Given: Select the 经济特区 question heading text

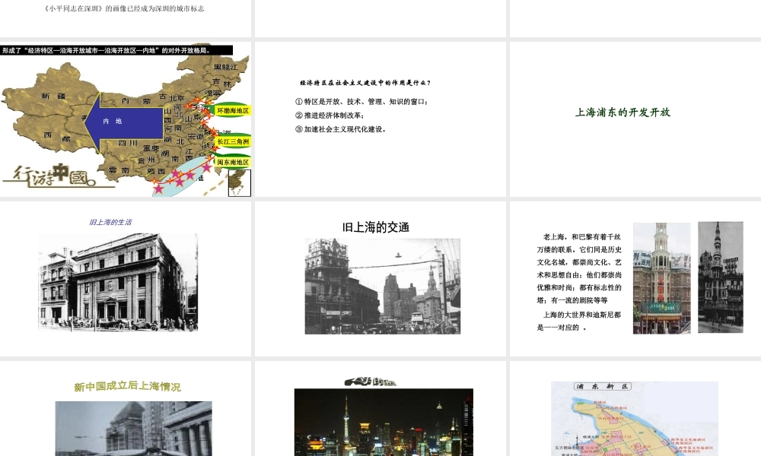Looking at the screenshot, I should [365, 83].
